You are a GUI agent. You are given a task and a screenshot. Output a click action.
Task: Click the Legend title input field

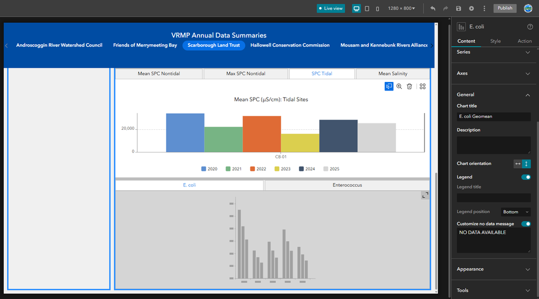(494, 198)
